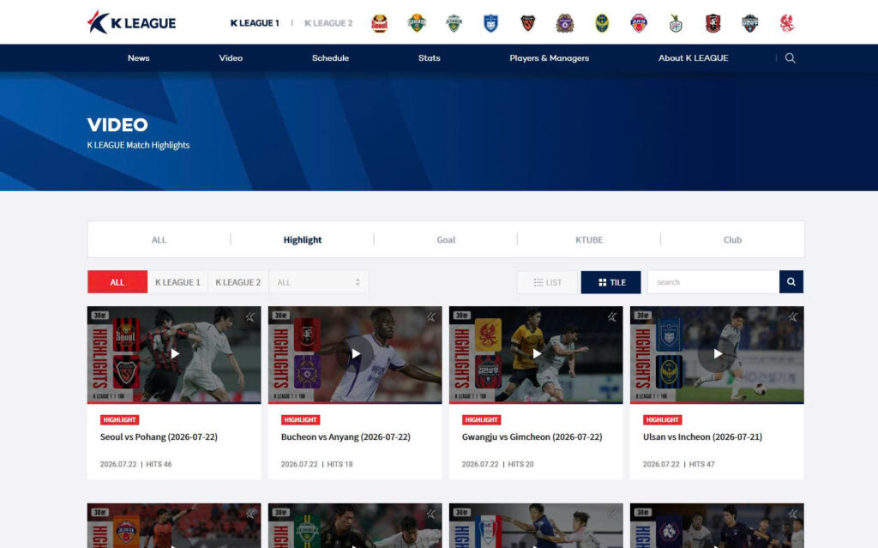Image resolution: width=878 pixels, height=548 pixels.
Task: Open the Players & Managers menu
Action: coord(550,57)
